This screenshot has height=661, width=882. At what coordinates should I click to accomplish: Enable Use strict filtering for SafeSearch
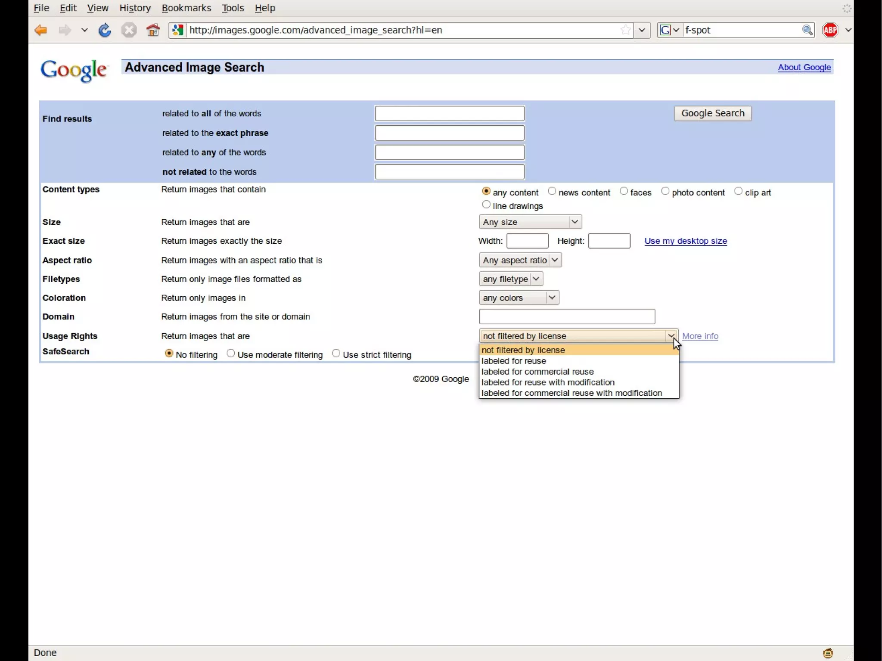(336, 354)
